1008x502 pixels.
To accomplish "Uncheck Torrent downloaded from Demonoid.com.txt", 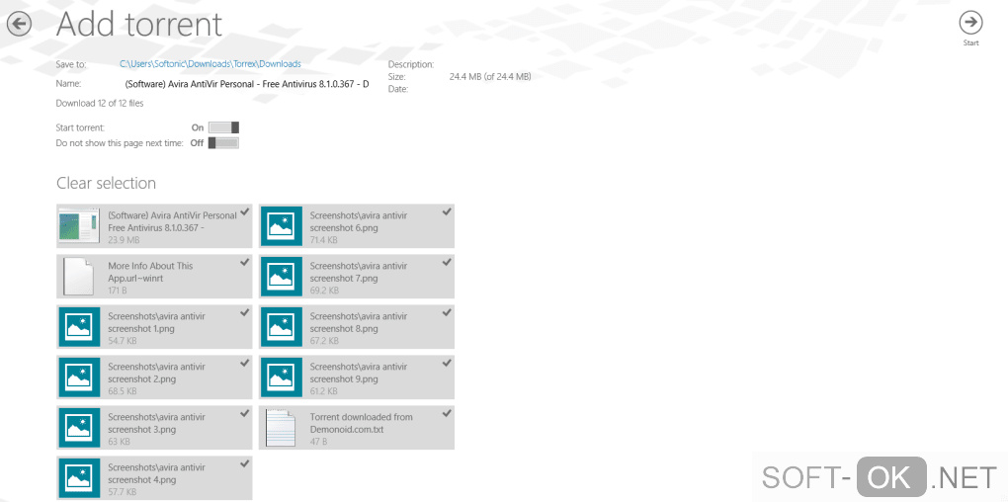I will (447, 413).
